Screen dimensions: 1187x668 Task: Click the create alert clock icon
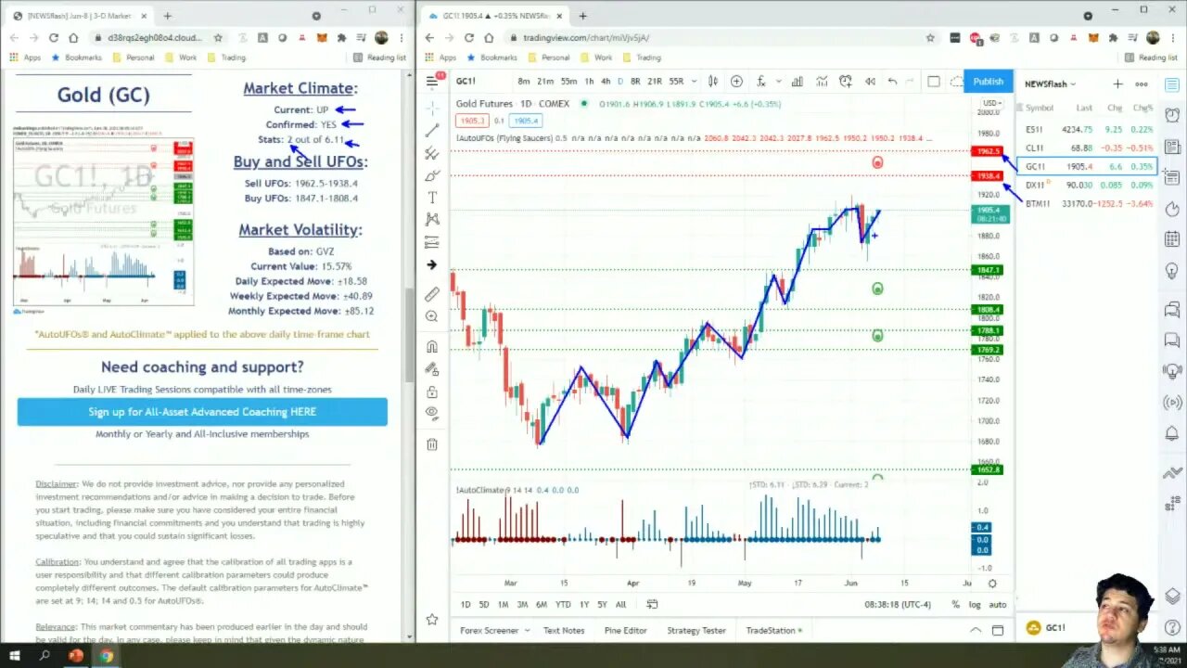[x=846, y=82]
